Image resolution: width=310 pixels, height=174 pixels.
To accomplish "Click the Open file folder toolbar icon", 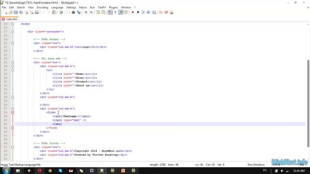I will coord(11,13).
